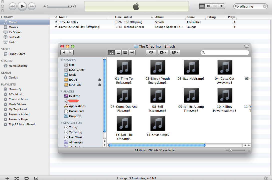Select BOOTCAMP in Finder devices

click(81, 70)
